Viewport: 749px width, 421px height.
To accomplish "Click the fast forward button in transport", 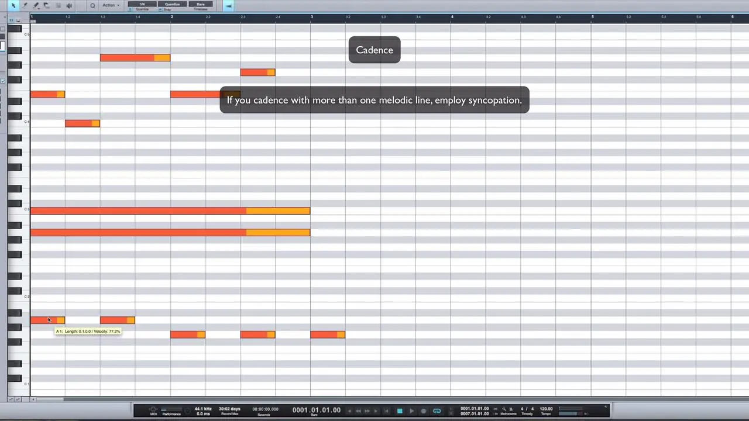I will point(367,411).
